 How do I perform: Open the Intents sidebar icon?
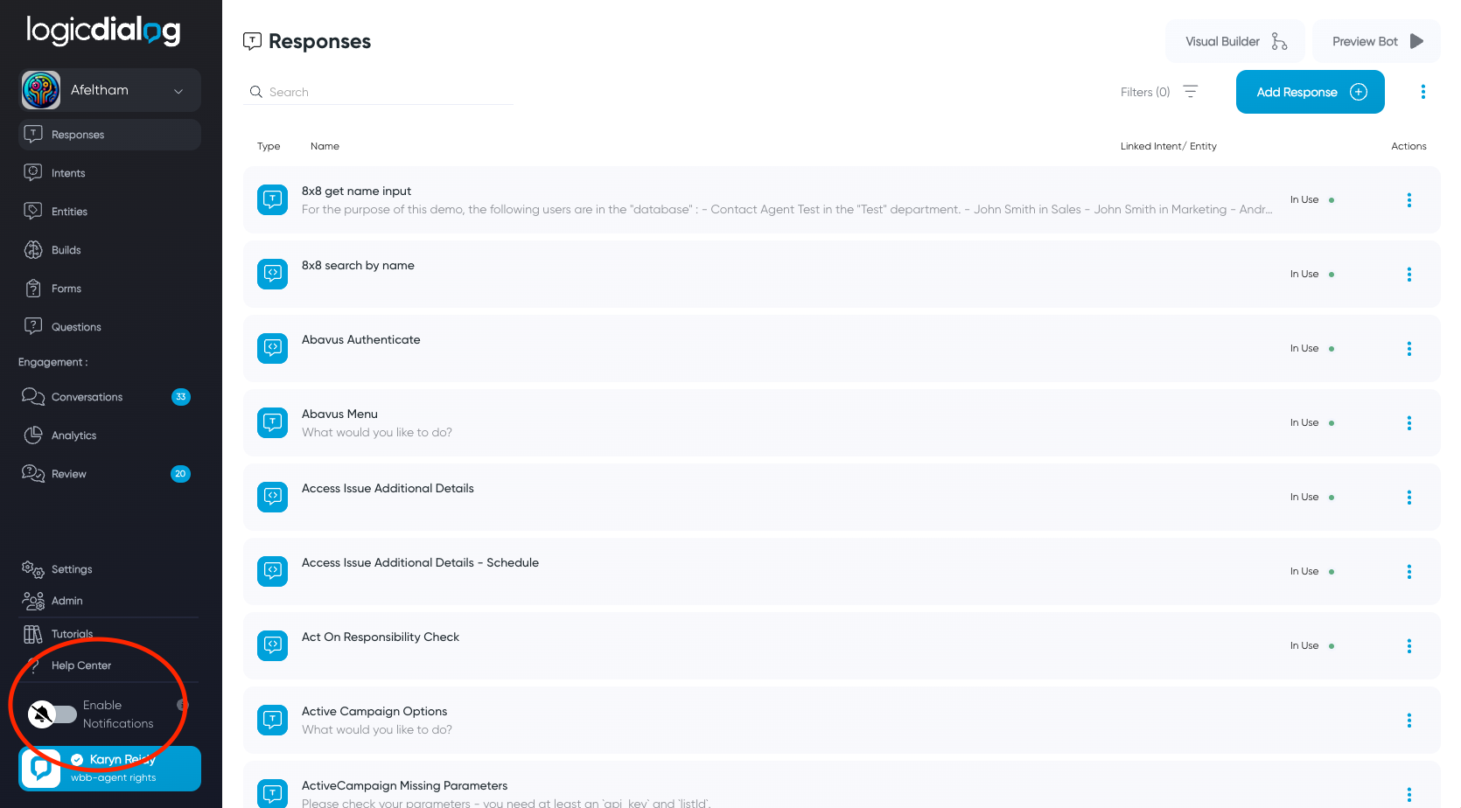tap(33, 172)
